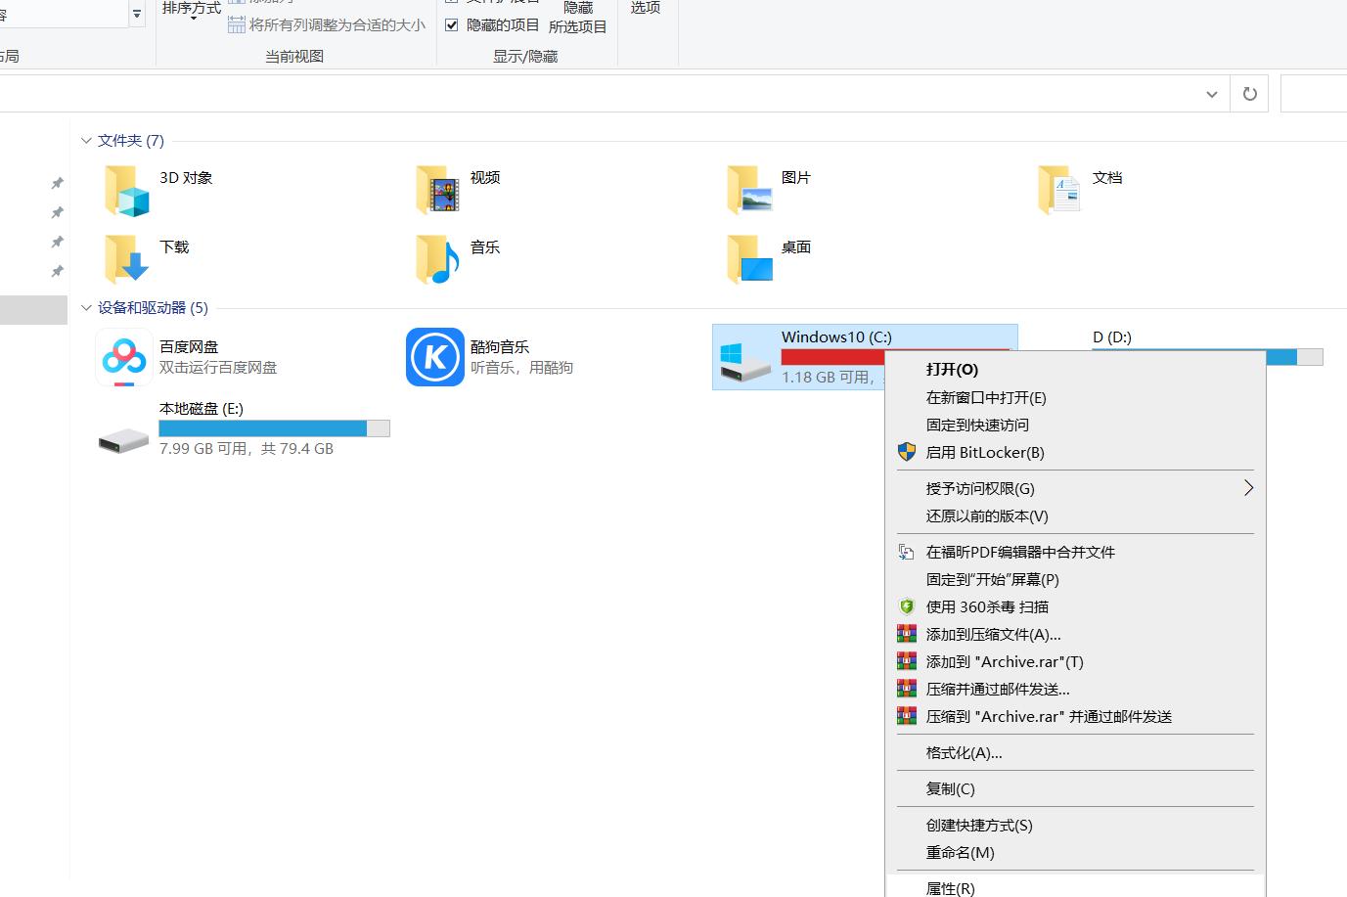Click the Foxit PDF editor icon in menu
Image resolution: width=1347 pixels, height=897 pixels.
(906, 551)
